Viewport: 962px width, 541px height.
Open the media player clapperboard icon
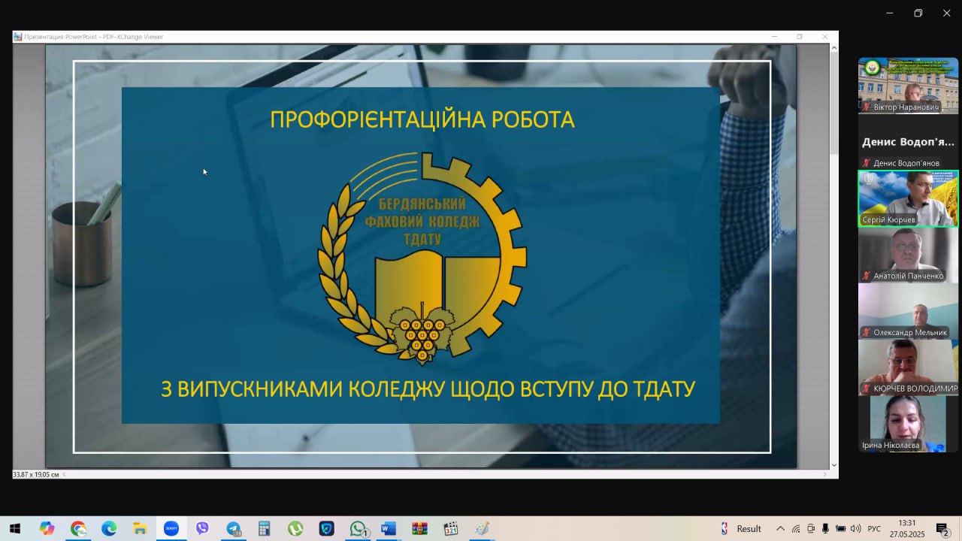point(450,528)
